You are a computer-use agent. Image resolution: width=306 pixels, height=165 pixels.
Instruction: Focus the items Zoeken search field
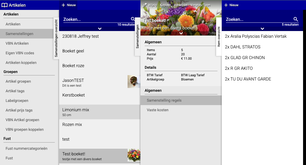point(259,19)
